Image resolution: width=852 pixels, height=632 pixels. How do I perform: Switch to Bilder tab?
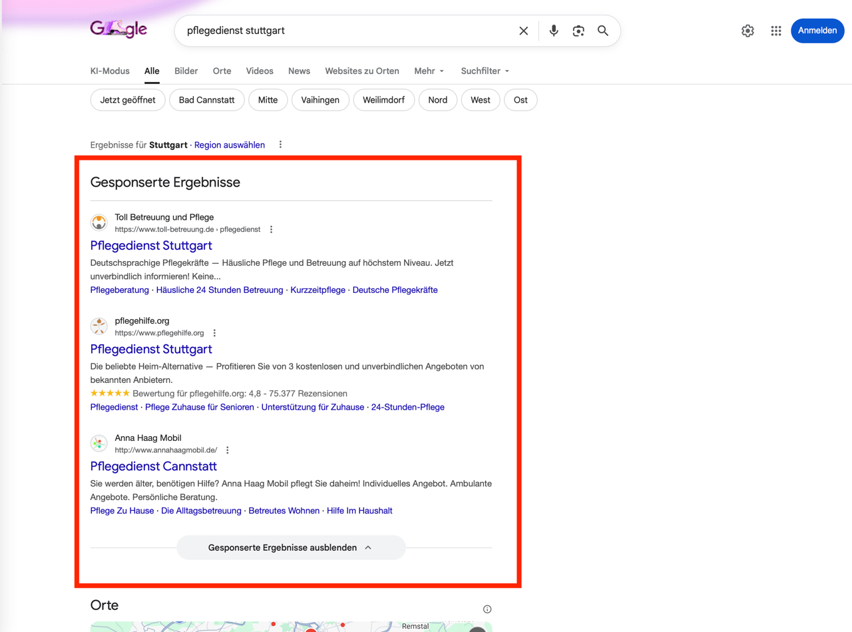click(x=186, y=71)
